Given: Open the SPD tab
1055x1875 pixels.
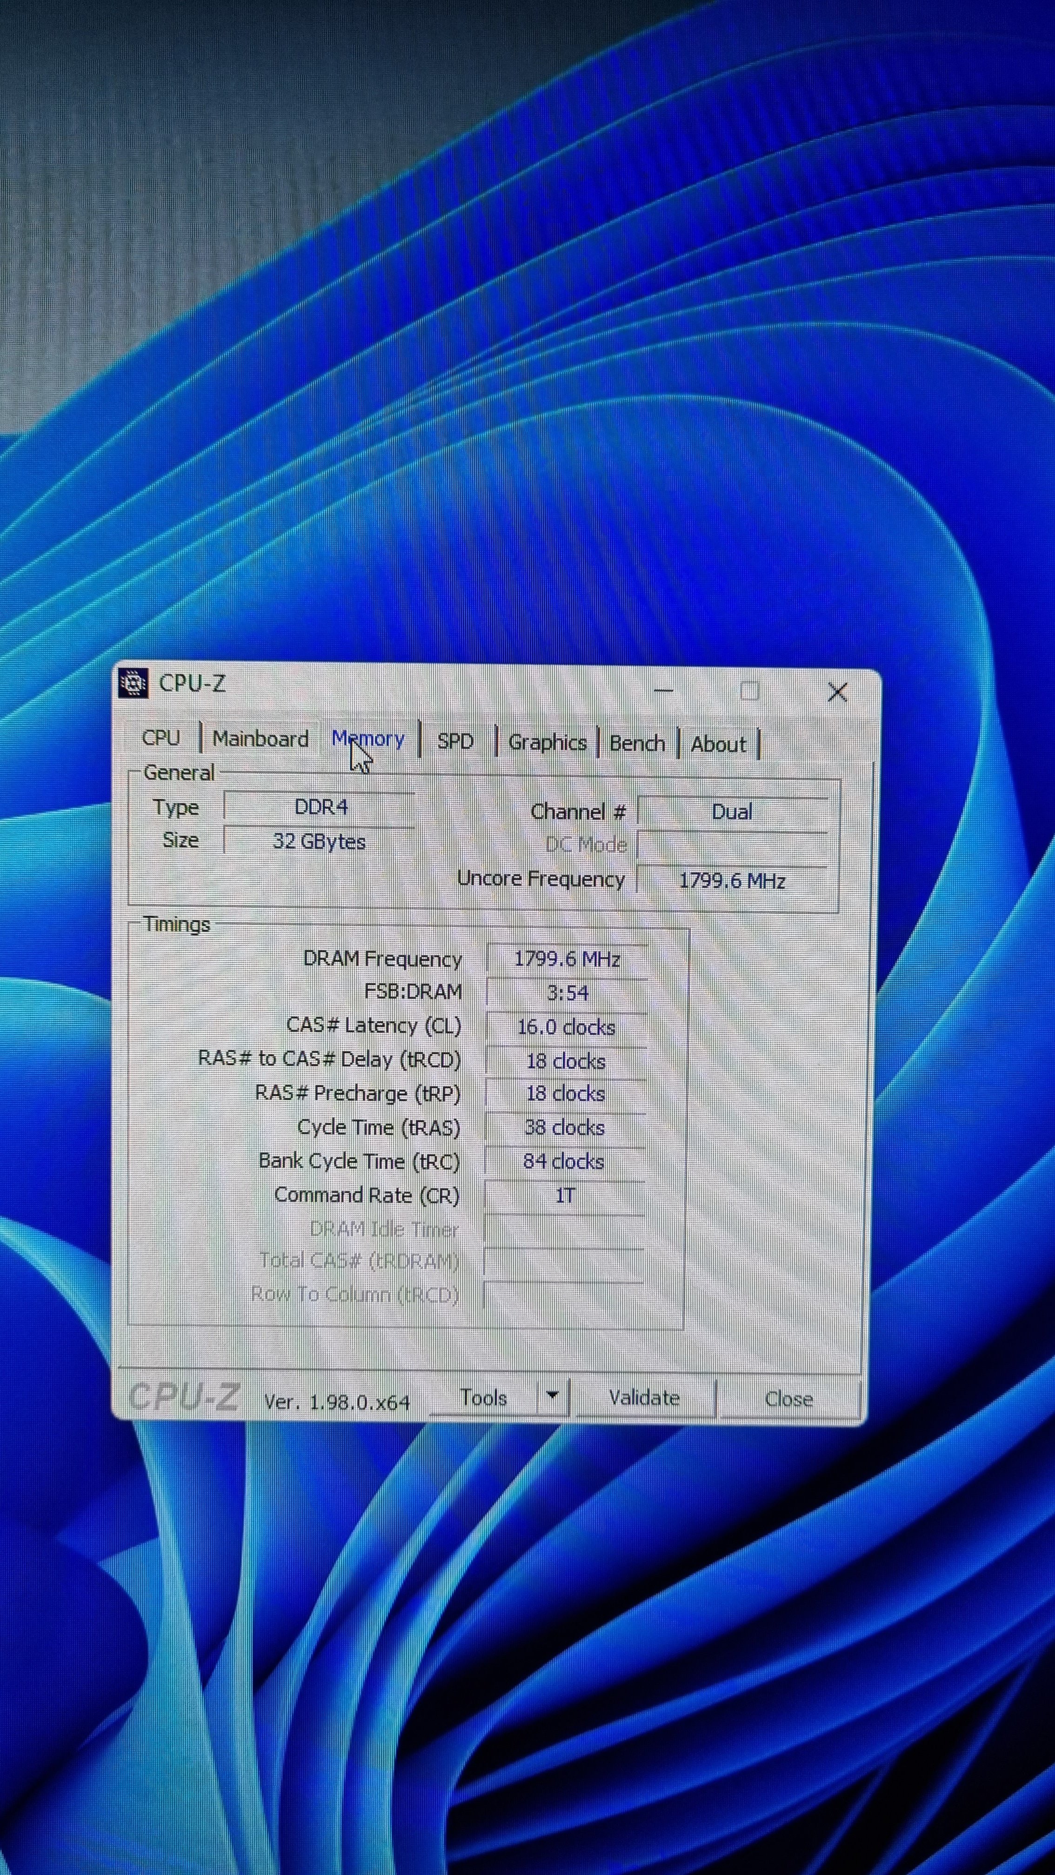Looking at the screenshot, I should click(455, 741).
